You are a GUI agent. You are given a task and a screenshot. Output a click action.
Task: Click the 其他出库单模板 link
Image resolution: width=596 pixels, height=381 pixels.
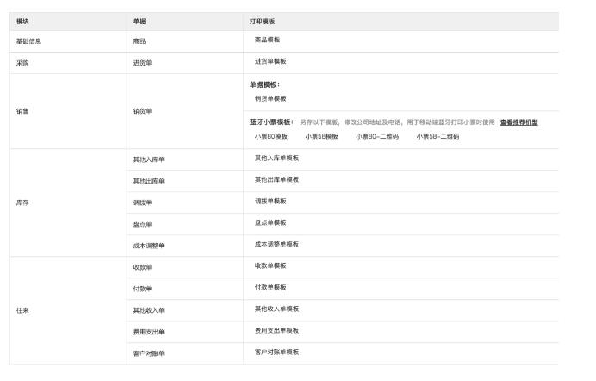[276, 180]
